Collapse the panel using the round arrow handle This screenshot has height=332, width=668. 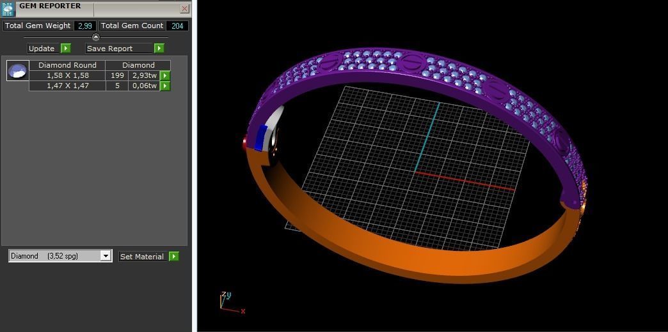[x=96, y=37]
